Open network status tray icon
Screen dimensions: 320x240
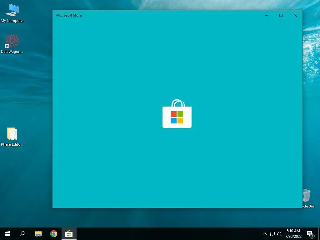click(272, 234)
